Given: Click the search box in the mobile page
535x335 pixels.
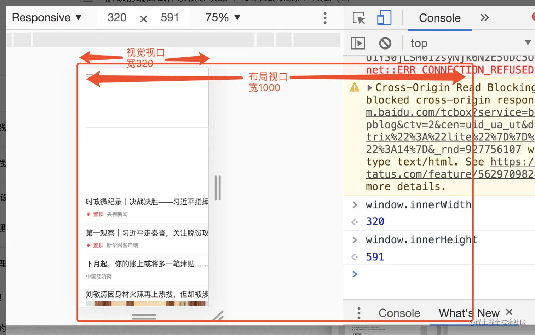Looking at the screenshot, I should point(147,137).
